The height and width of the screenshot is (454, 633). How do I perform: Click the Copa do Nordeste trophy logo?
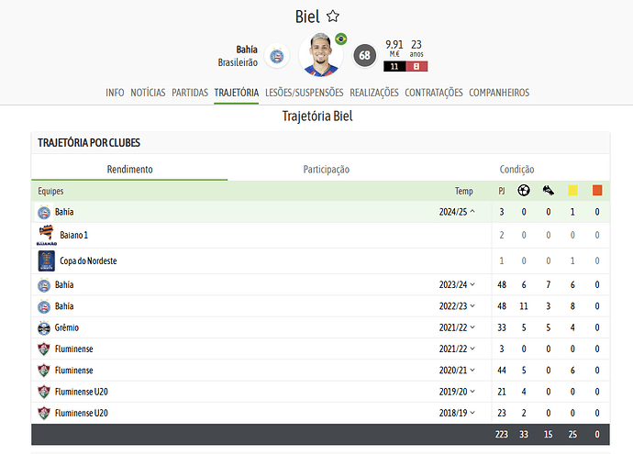[x=47, y=260]
